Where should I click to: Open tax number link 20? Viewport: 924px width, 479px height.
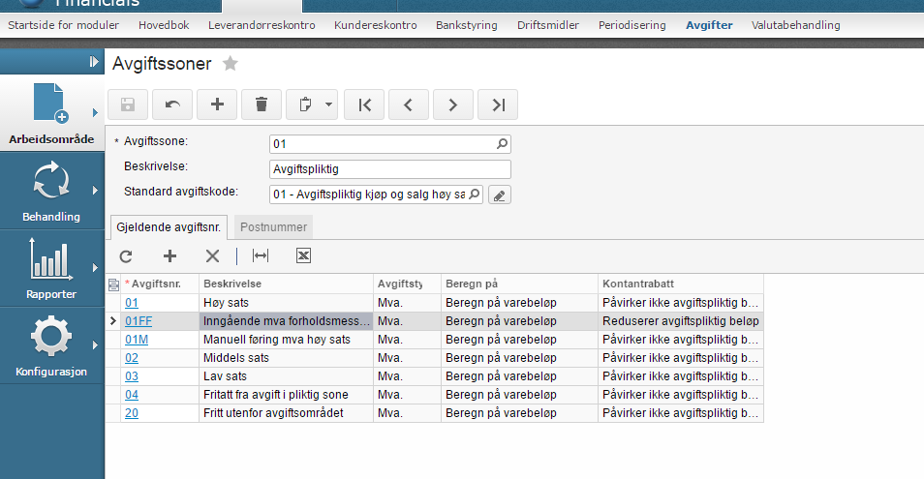point(131,412)
